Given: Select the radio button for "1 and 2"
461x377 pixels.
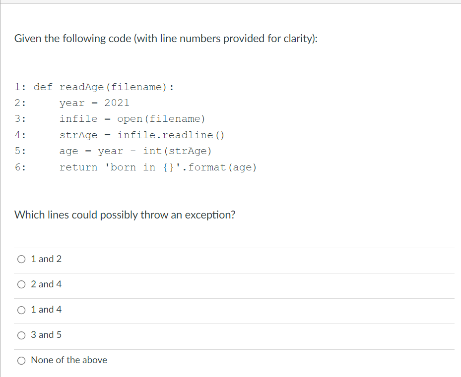Looking at the screenshot, I should point(21,259).
